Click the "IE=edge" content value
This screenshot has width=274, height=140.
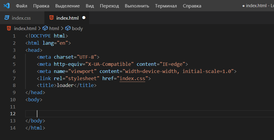pos(172,64)
